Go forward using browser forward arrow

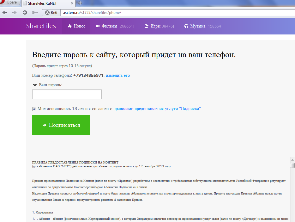click(x=14, y=13)
